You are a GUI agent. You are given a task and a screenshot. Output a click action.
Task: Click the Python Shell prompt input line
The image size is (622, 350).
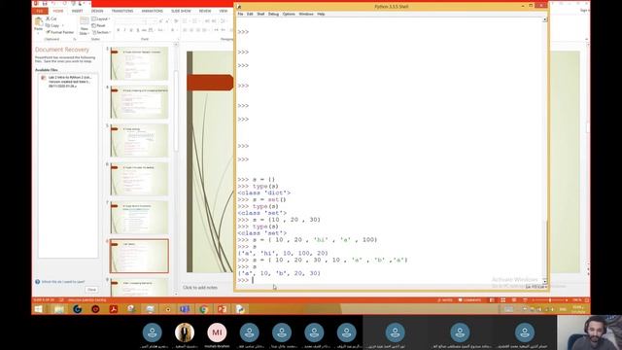coord(389,280)
